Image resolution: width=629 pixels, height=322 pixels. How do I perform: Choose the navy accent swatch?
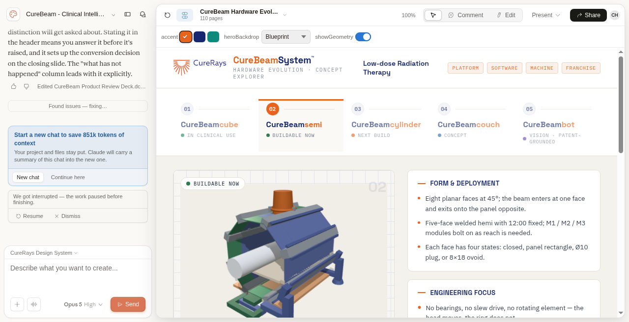coord(200,37)
